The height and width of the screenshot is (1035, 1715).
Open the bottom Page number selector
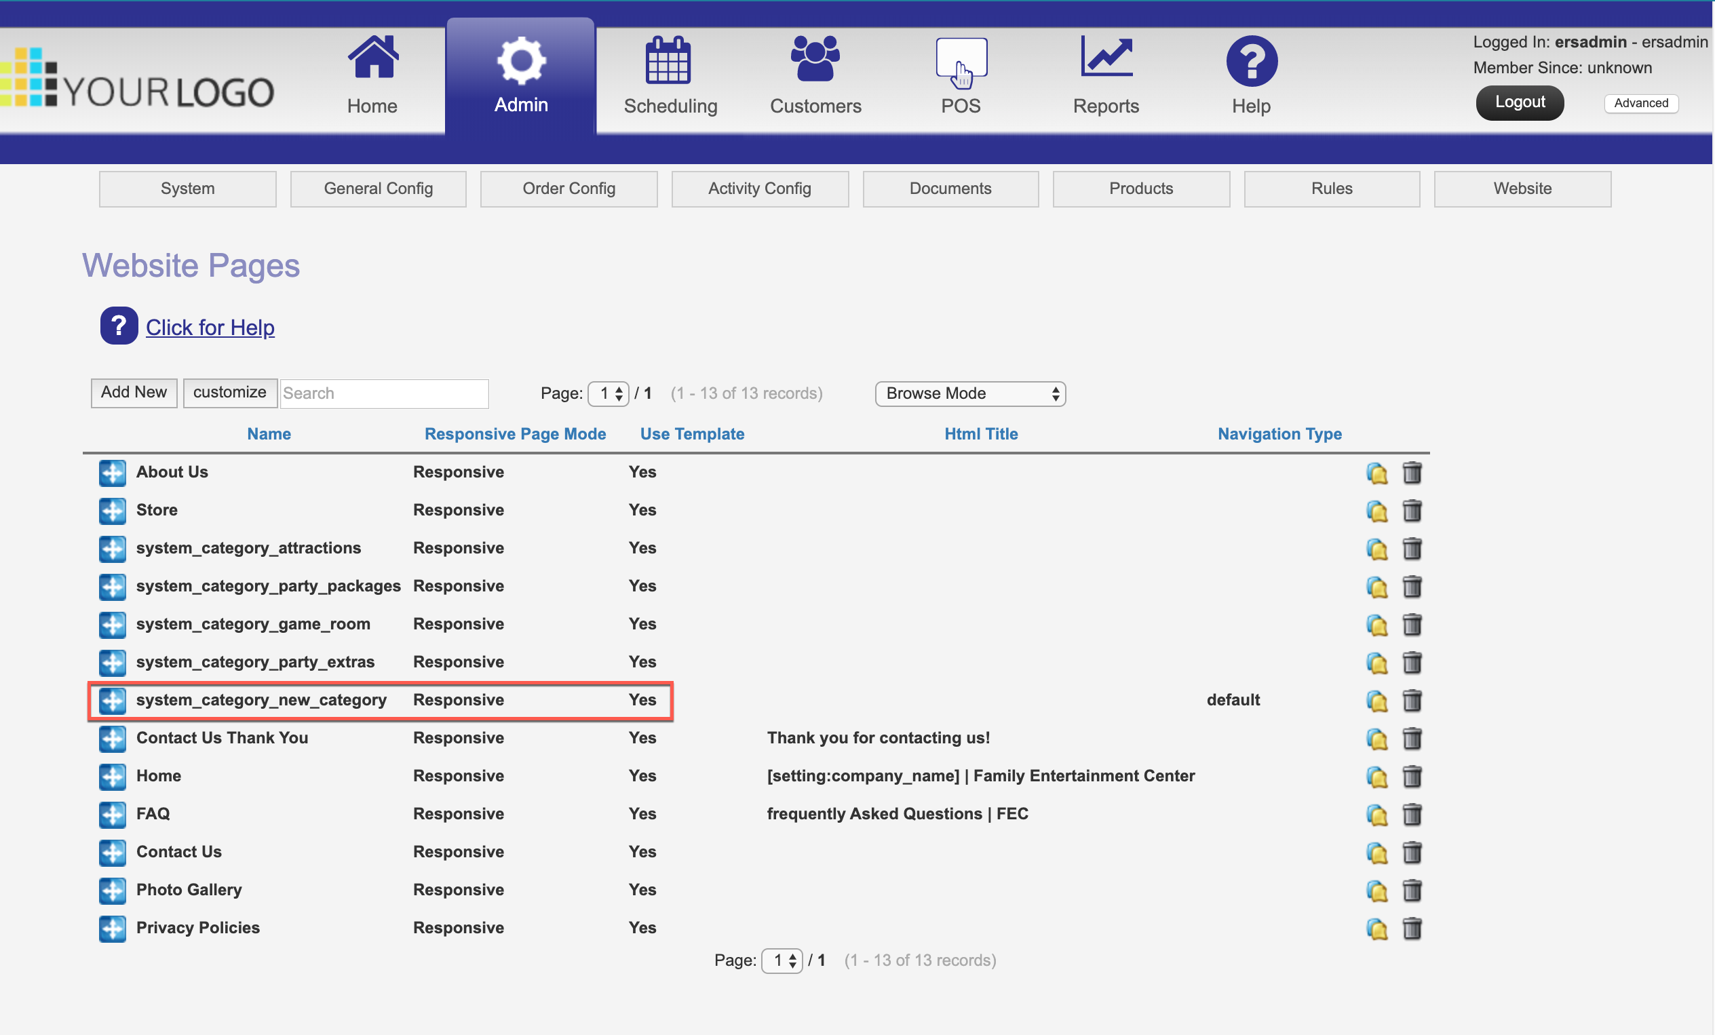782,960
